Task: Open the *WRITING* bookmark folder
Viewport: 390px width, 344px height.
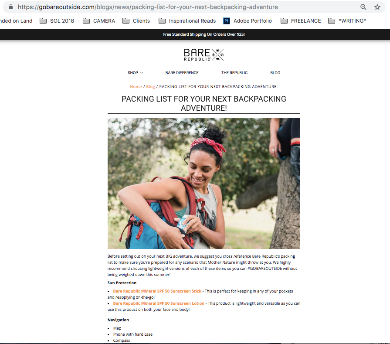Action: [x=347, y=21]
